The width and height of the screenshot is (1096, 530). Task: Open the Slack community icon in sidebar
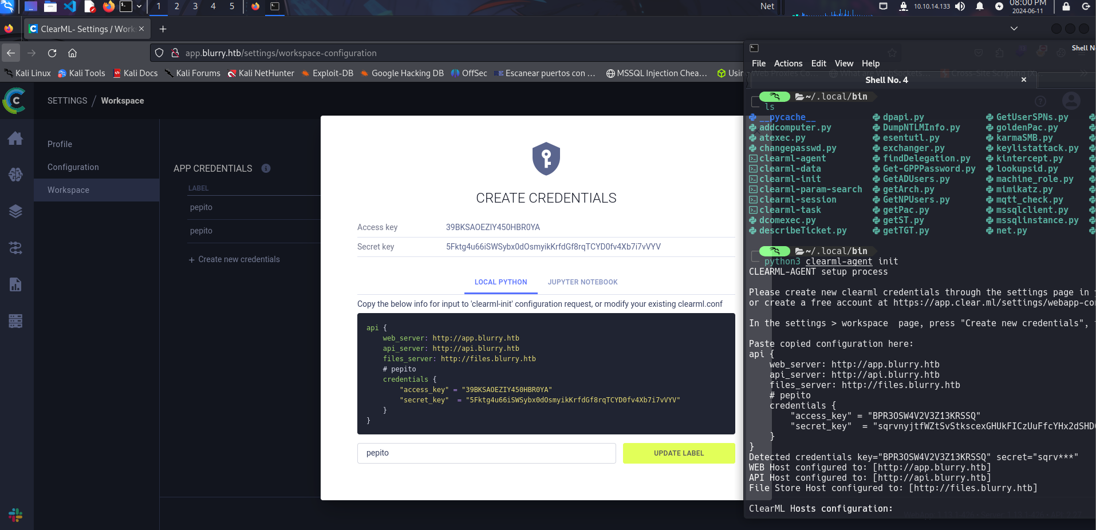(x=15, y=515)
